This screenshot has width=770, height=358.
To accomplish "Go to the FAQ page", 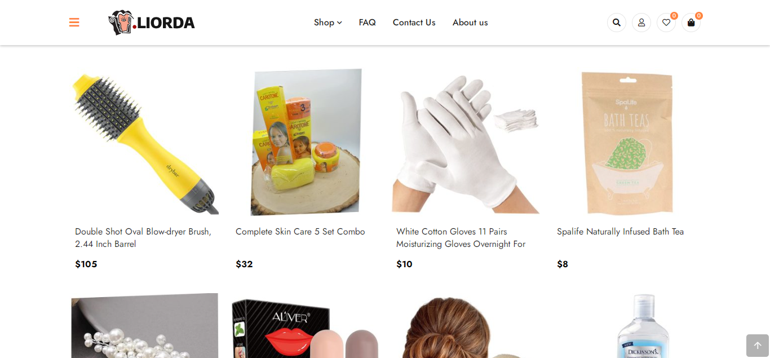I will [x=368, y=23].
